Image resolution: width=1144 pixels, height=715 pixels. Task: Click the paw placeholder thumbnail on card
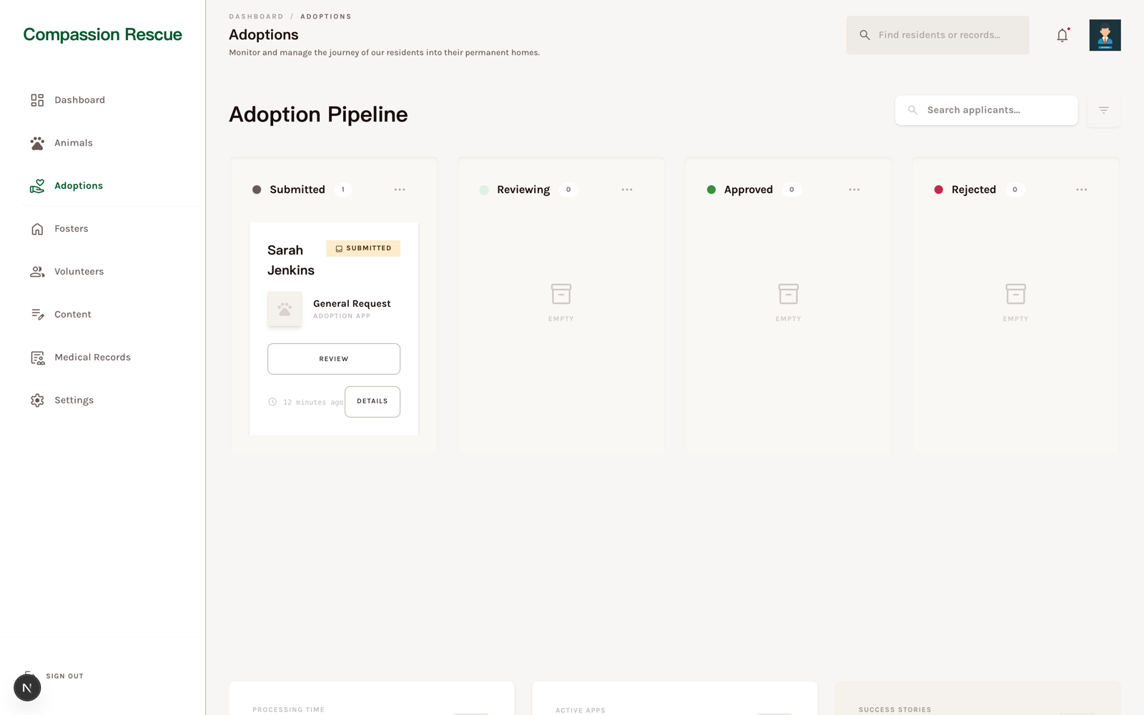click(x=285, y=309)
